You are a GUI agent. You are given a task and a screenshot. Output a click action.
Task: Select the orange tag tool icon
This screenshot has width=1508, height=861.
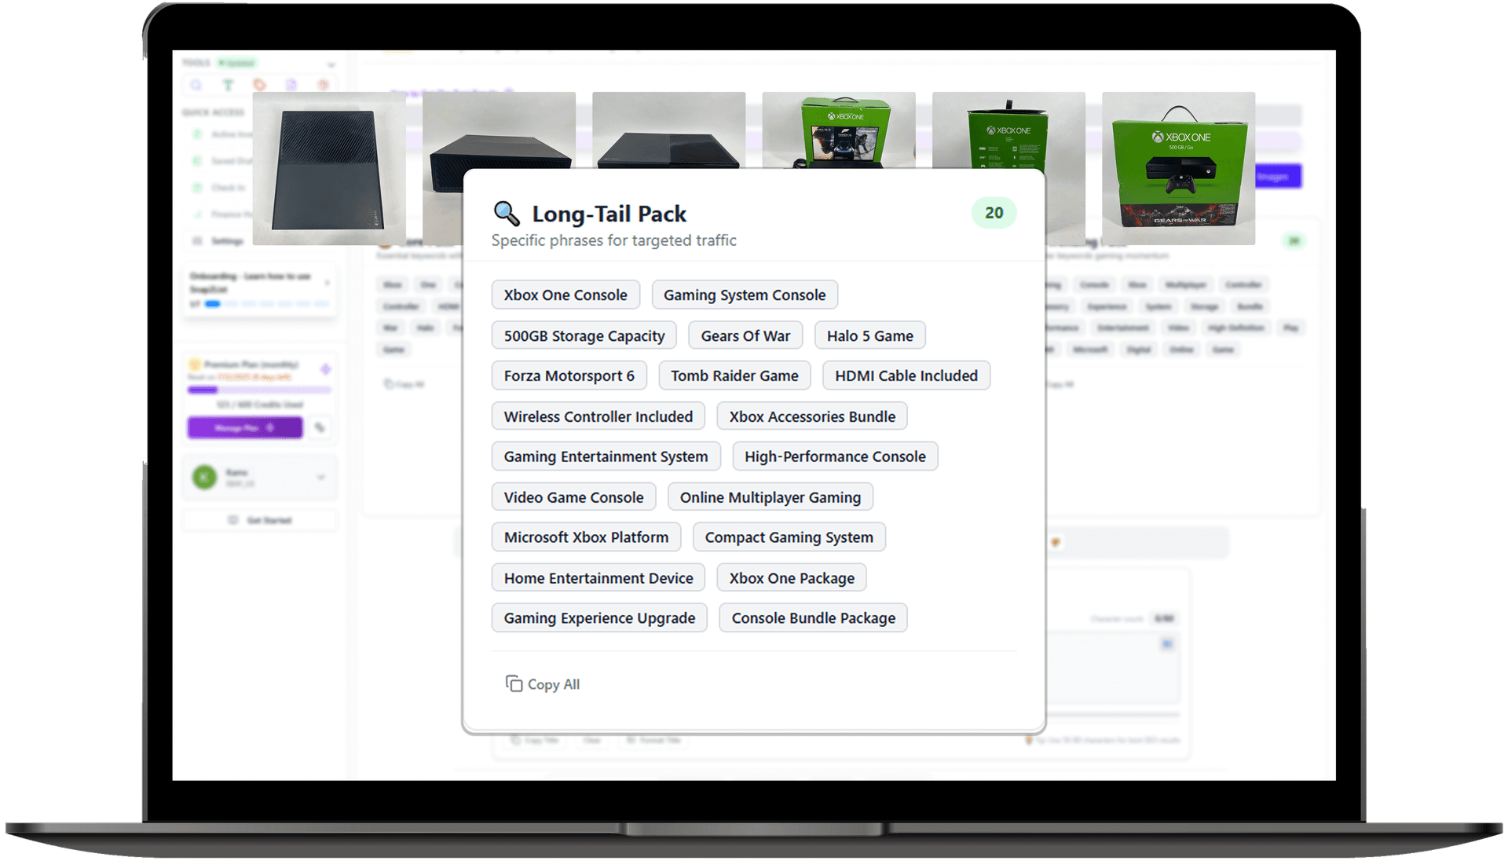click(x=260, y=85)
